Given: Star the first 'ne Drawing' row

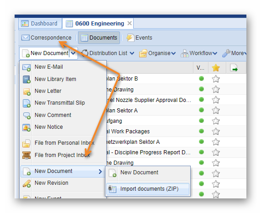Looking at the screenshot, I should (x=216, y=90).
